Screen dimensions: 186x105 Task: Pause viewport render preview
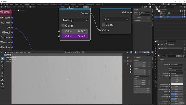(x=152, y=52)
